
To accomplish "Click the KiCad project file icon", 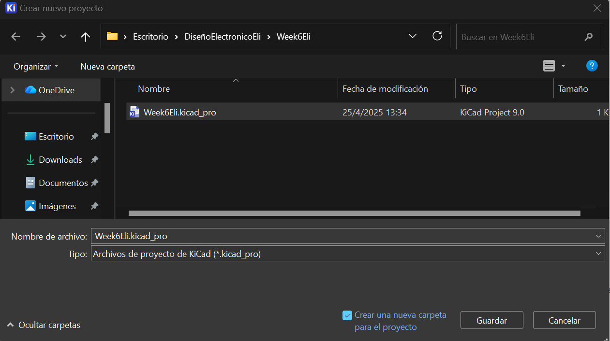I will (x=134, y=112).
